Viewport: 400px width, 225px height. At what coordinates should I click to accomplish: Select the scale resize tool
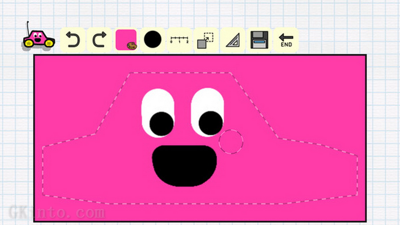(206, 40)
